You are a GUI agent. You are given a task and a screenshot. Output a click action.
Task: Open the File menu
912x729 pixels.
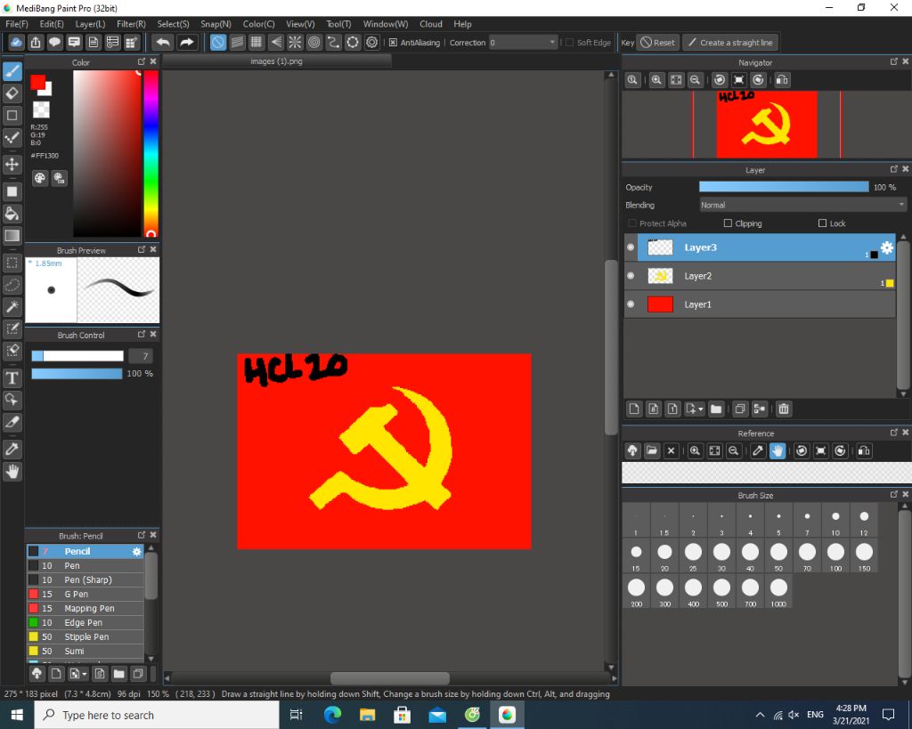click(x=17, y=24)
